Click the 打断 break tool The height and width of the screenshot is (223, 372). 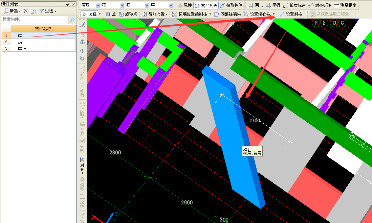pos(82,110)
